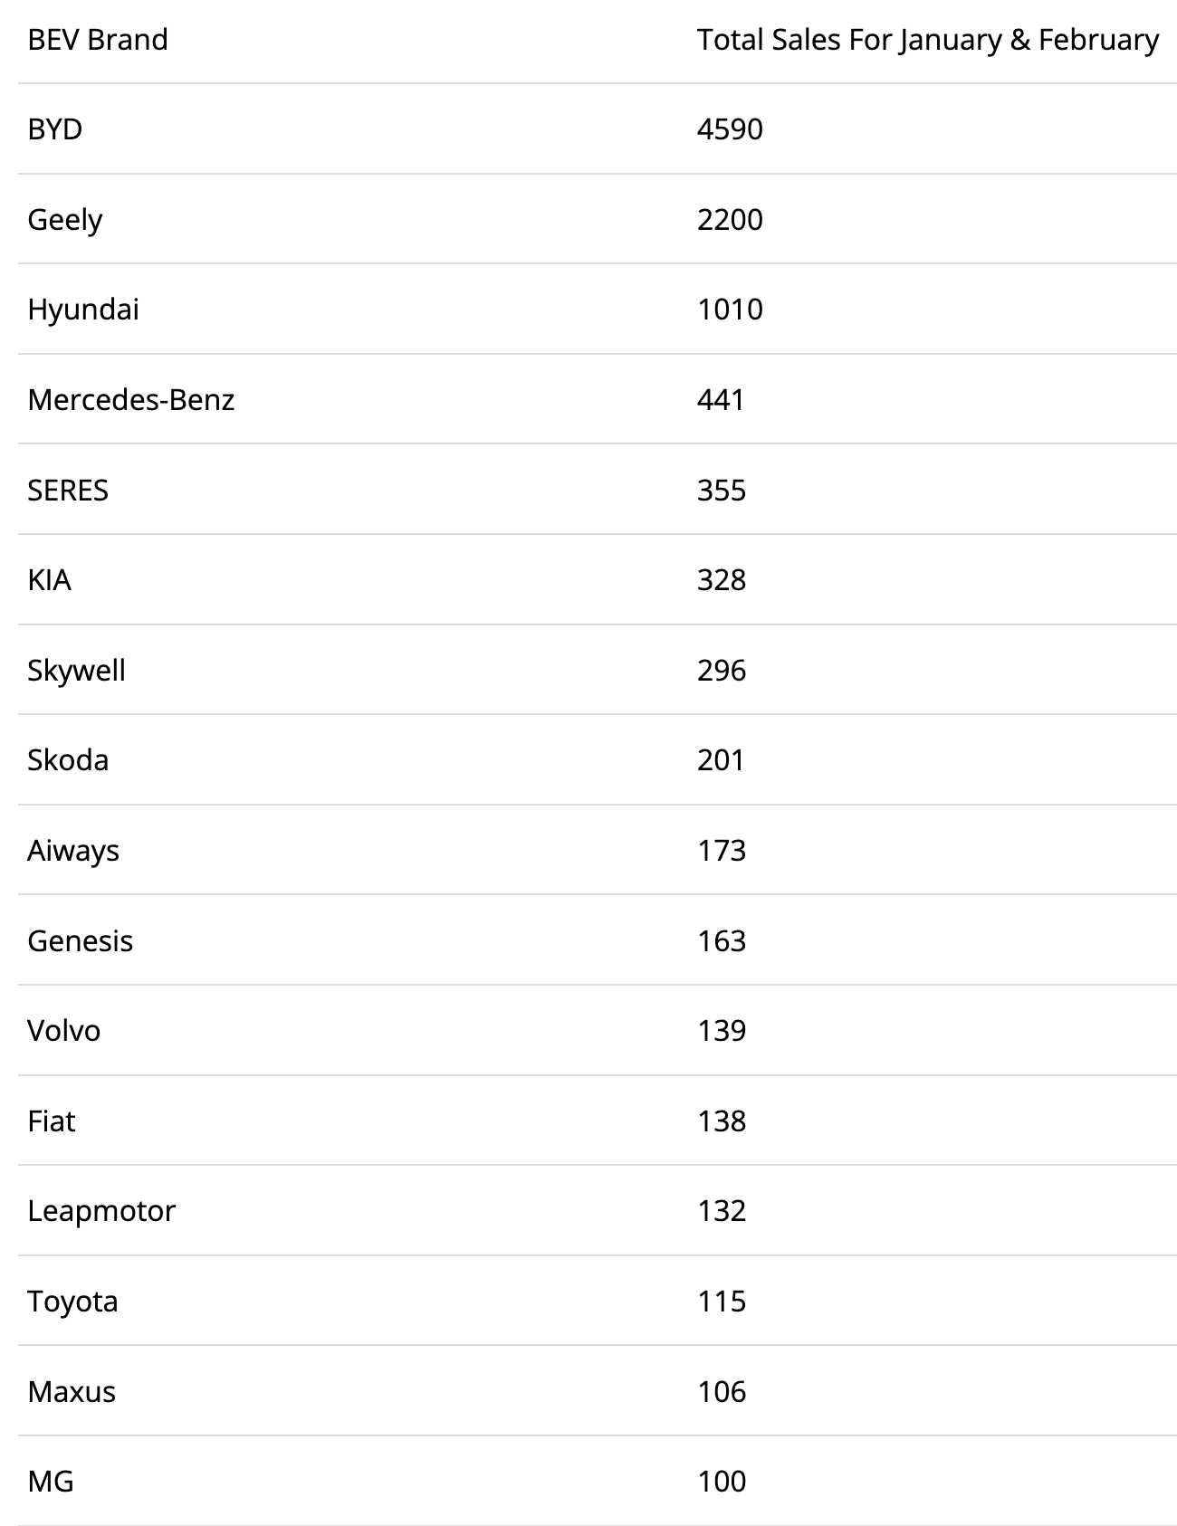Click the KIA sales value 328
Viewport: 1177px width, 1526px height.
click(x=722, y=579)
